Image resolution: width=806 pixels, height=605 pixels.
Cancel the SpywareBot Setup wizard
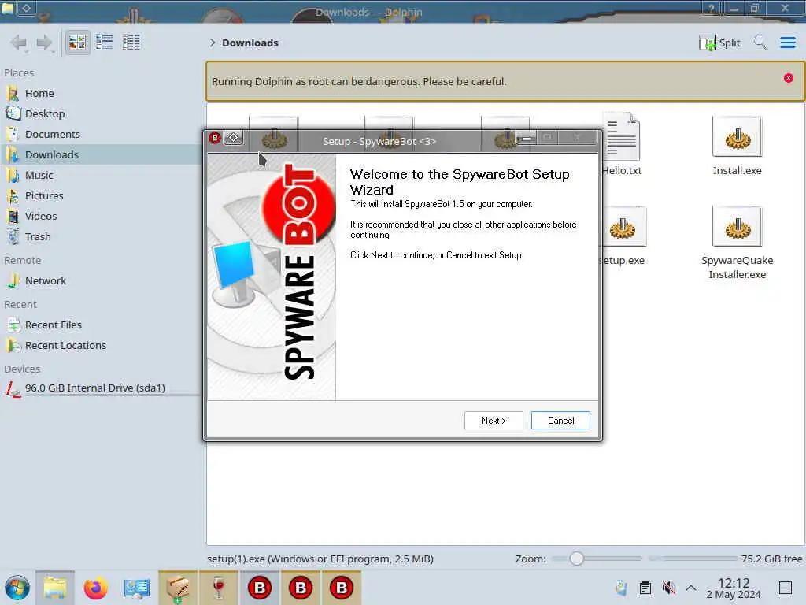click(560, 421)
